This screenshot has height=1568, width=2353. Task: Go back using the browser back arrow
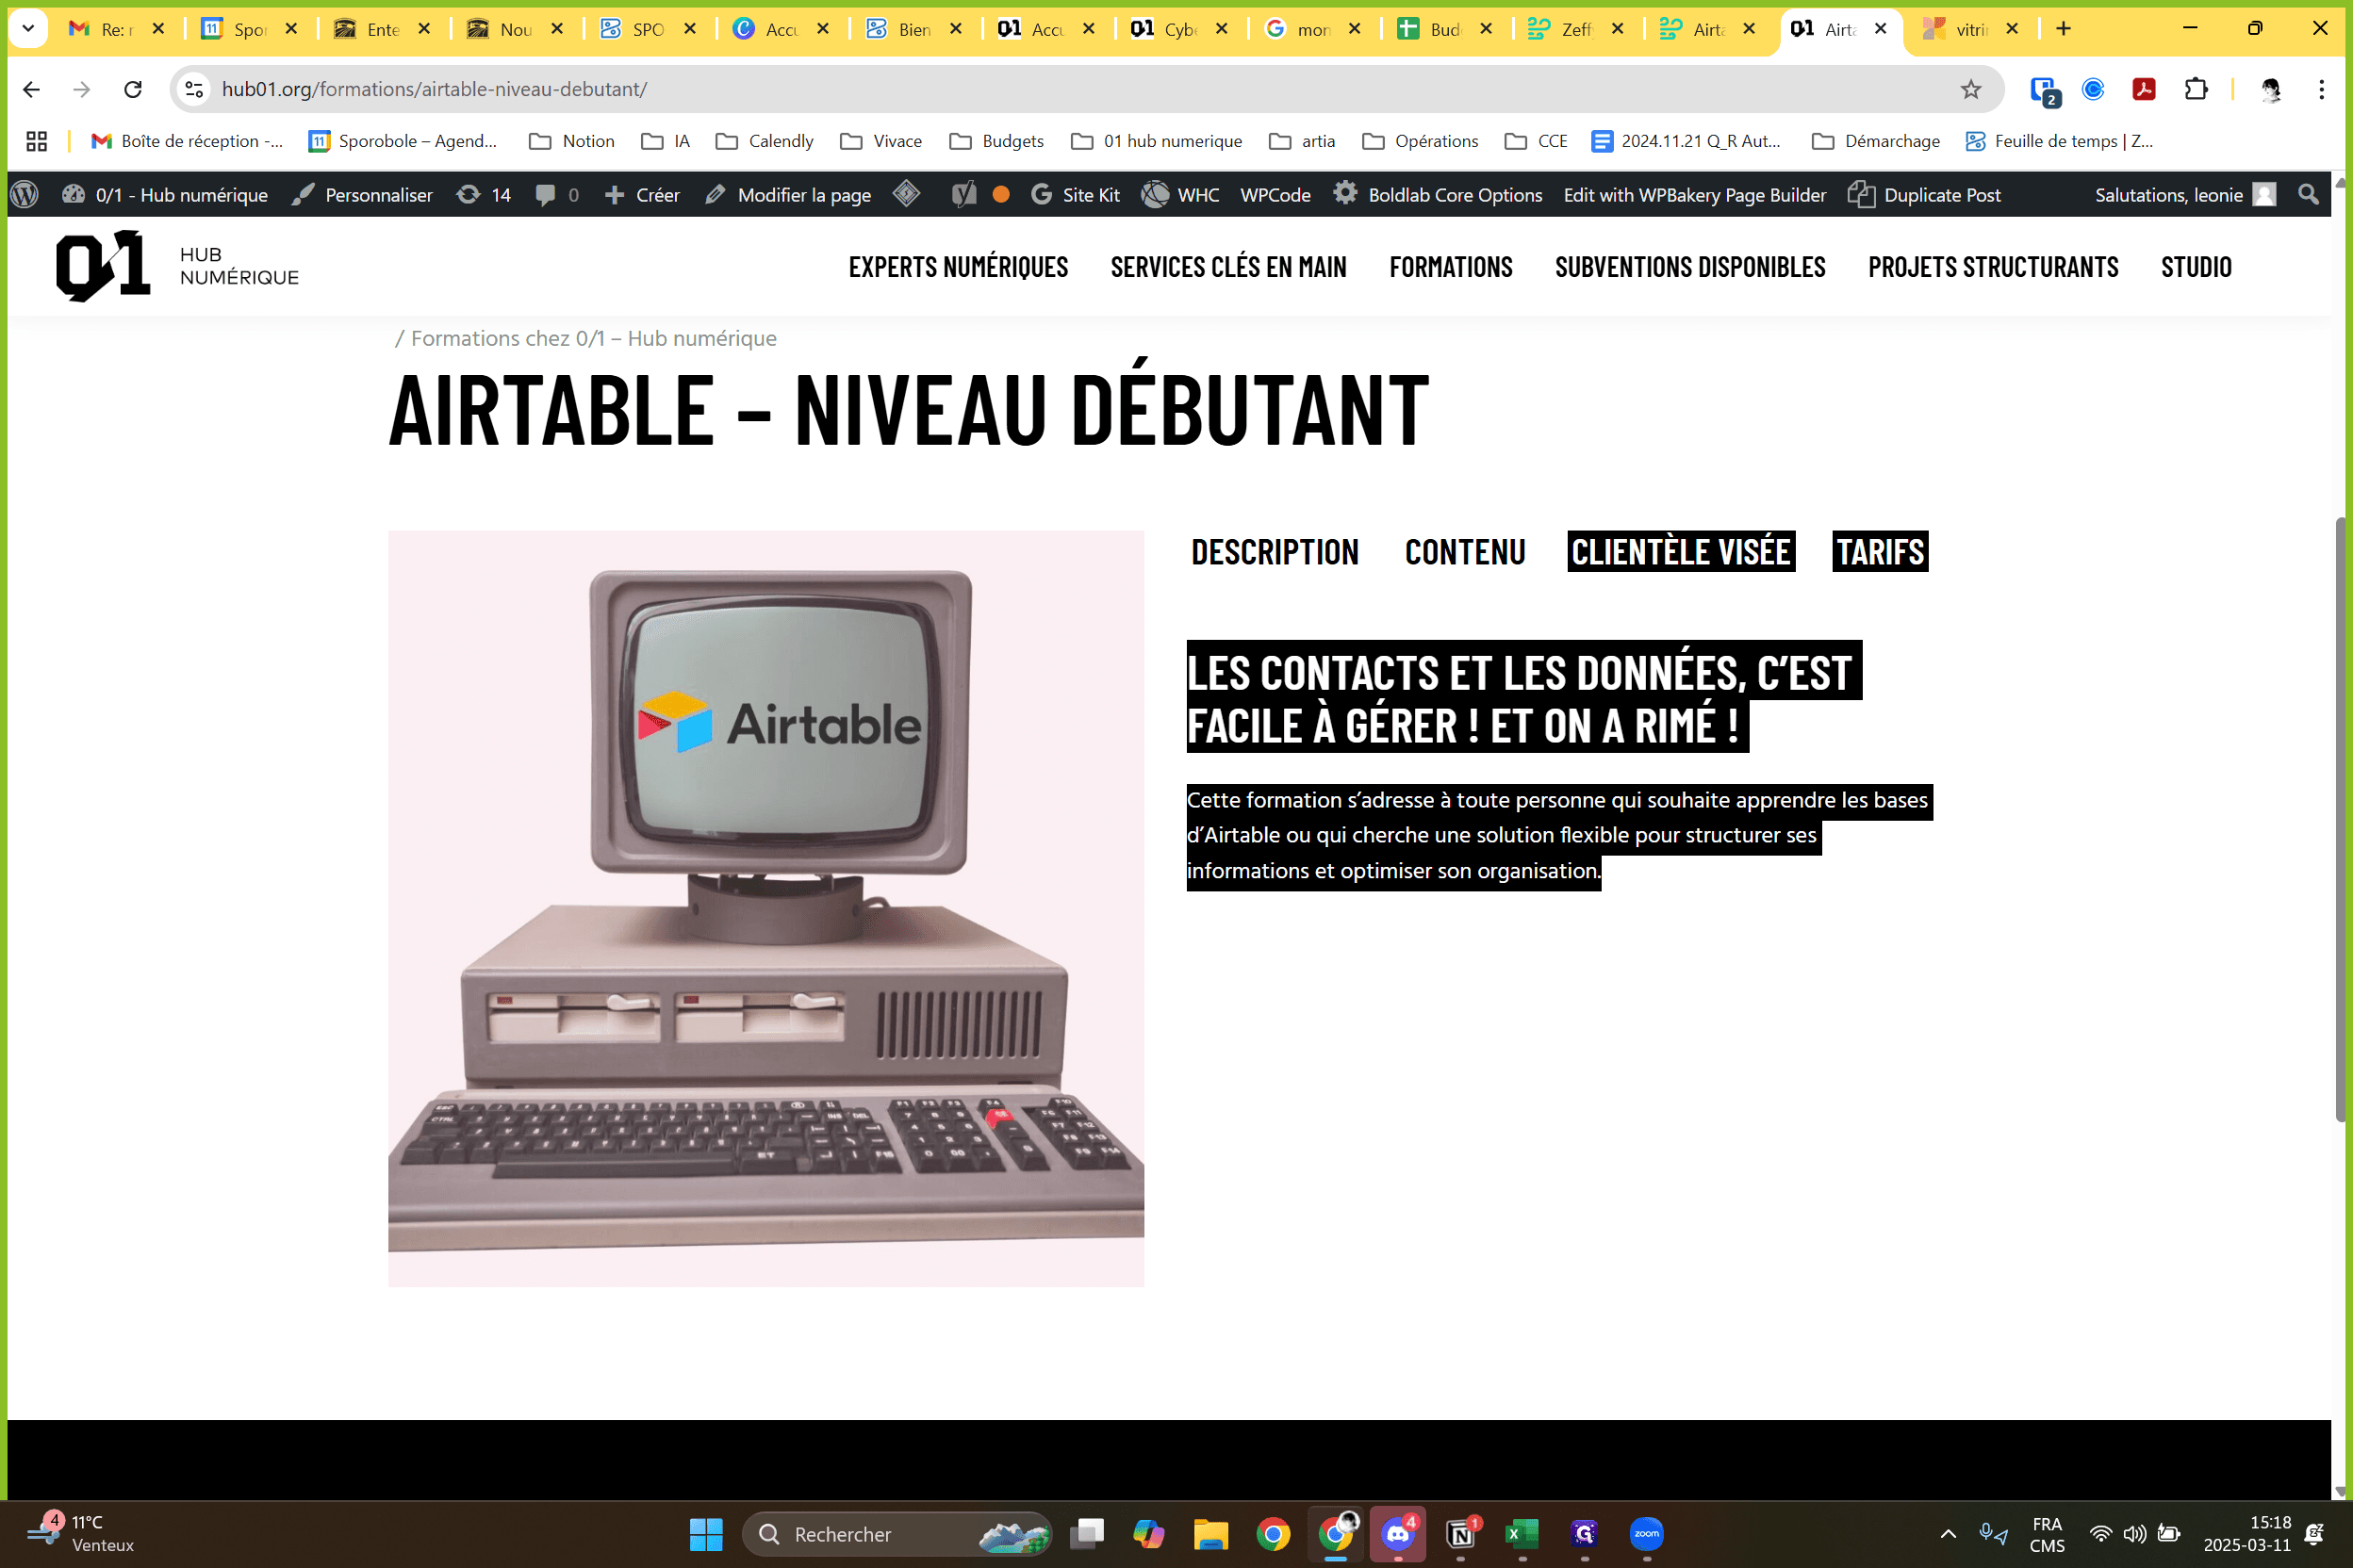click(31, 89)
